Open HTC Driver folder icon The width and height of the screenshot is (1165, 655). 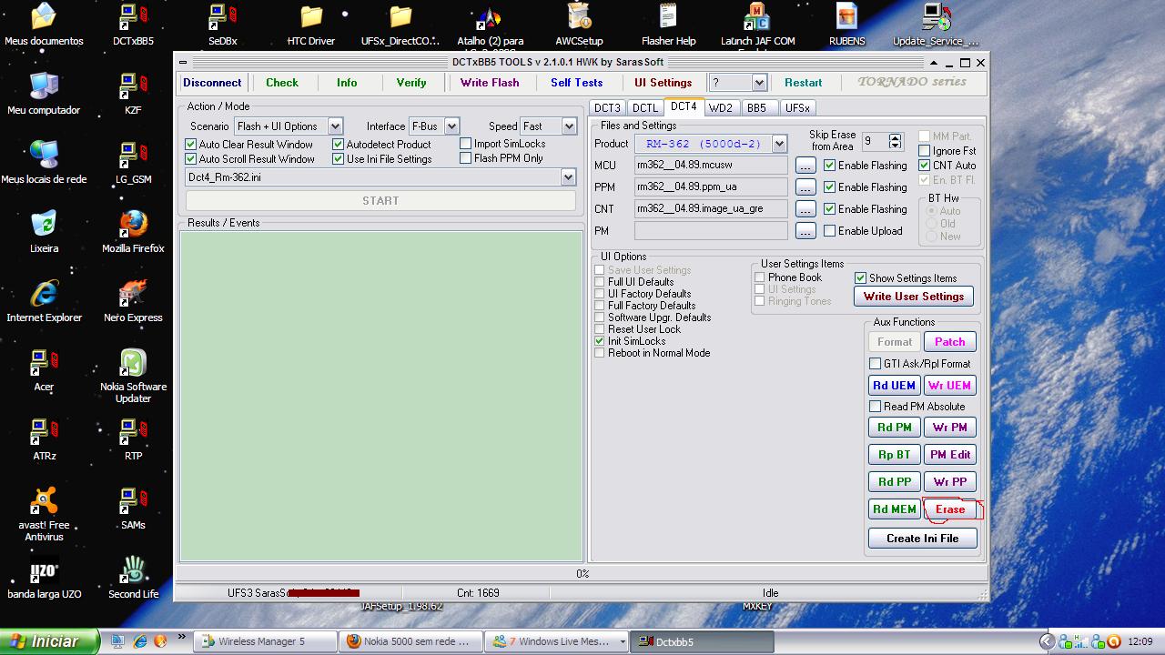(x=311, y=25)
